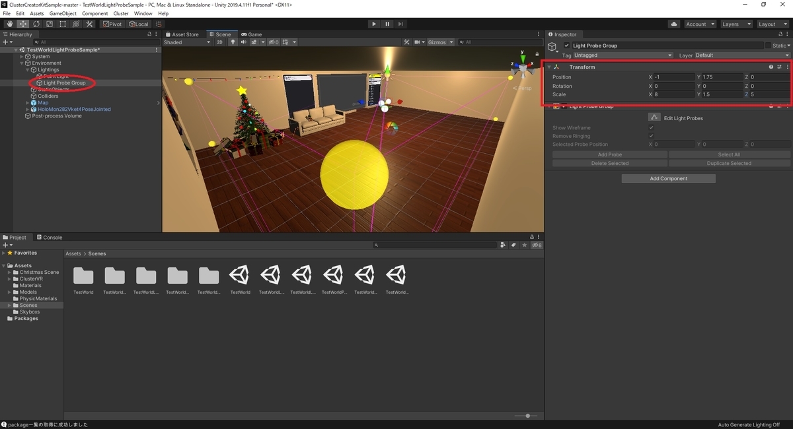The image size is (793, 429).
Task: Click Position X input field
Action: pyautogui.click(x=674, y=77)
